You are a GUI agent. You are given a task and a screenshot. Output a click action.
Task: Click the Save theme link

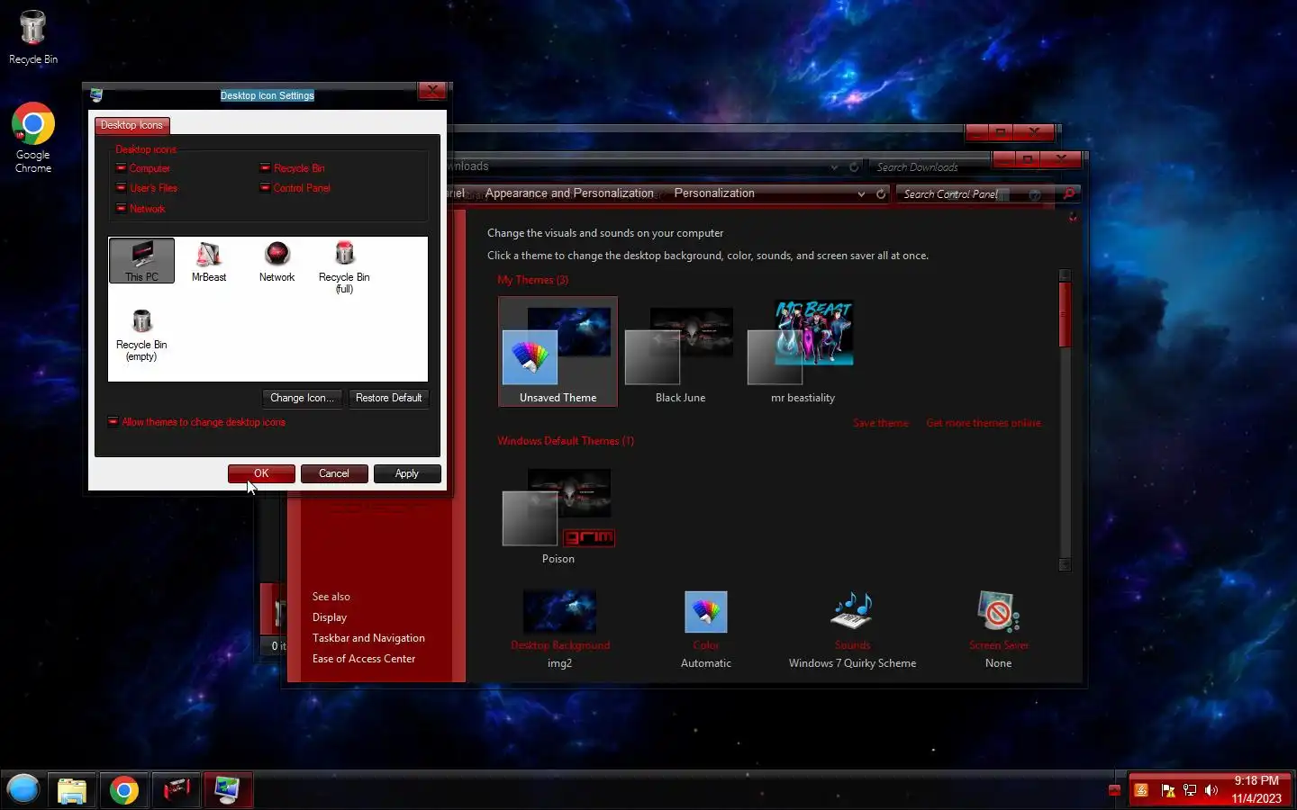tap(881, 423)
